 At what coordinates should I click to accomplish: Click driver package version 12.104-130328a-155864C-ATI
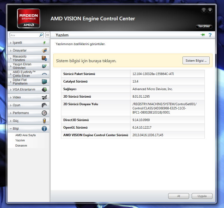click(x=153, y=74)
